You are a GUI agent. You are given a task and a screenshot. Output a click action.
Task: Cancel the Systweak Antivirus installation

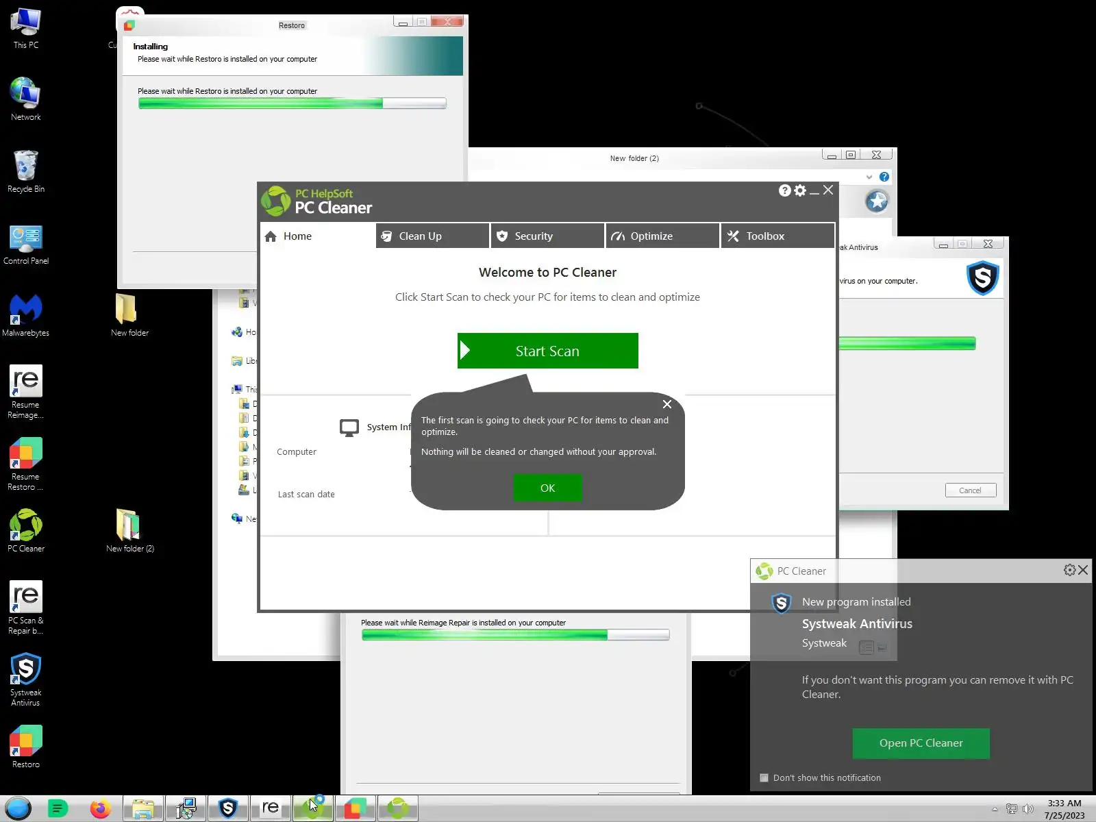coord(970,490)
